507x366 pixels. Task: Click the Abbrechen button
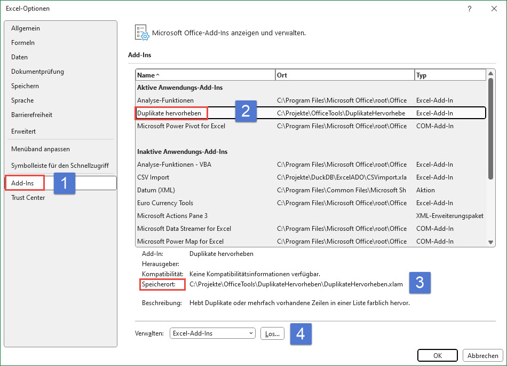coord(483,356)
